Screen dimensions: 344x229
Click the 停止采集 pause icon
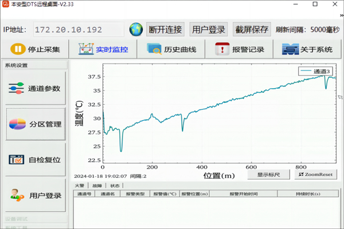(18, 49)
